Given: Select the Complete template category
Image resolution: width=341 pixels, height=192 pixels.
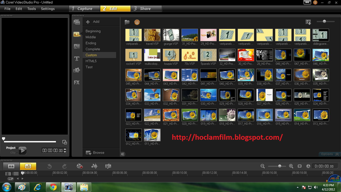Looking at the screenshot, I should click(93, 49).
